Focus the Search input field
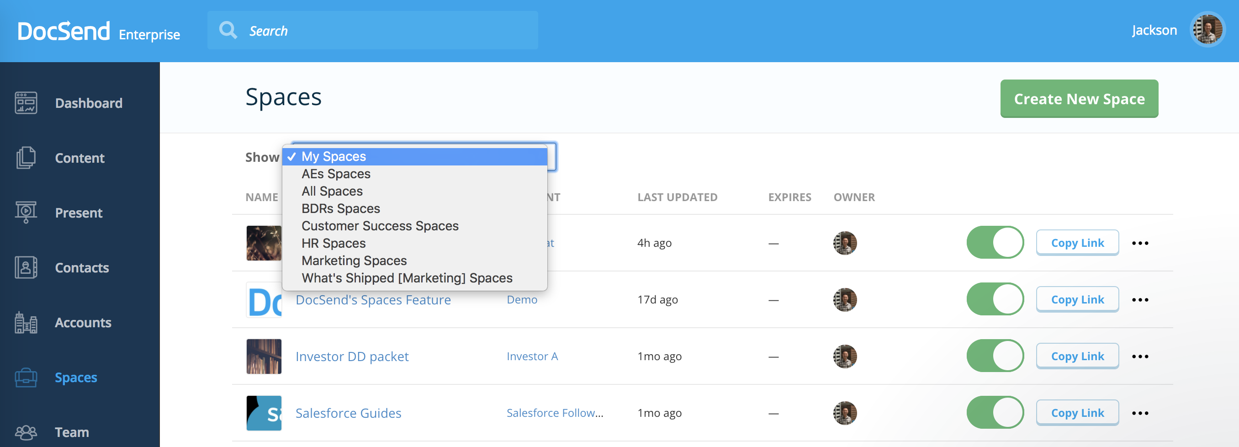1239x447 pixels. tap(372, 30)
